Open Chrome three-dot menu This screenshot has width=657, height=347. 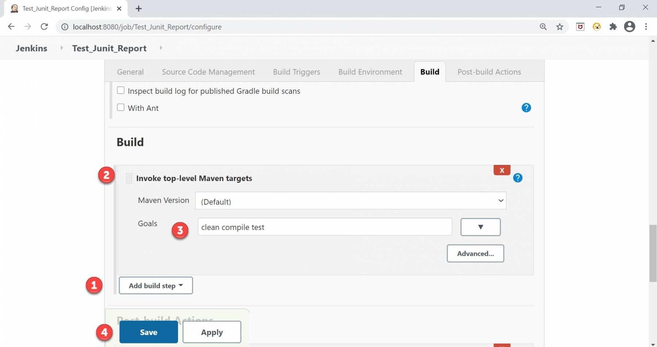[x=646, y=27]
